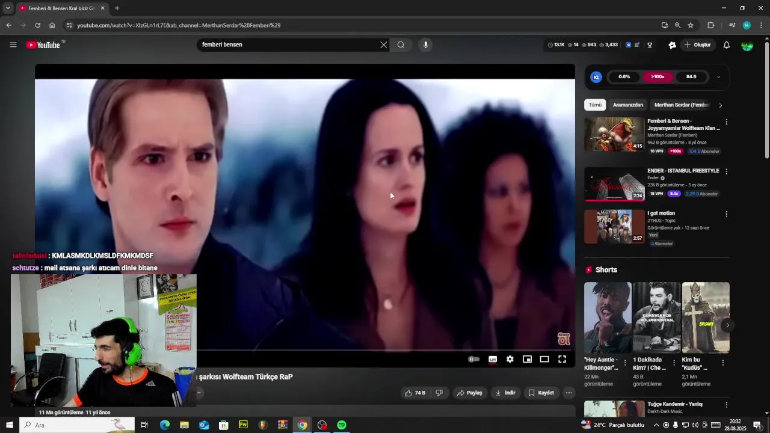This screenshot has width=770, height=433.
Task: Clear the search text with the X
Action: tap(384, 45)
